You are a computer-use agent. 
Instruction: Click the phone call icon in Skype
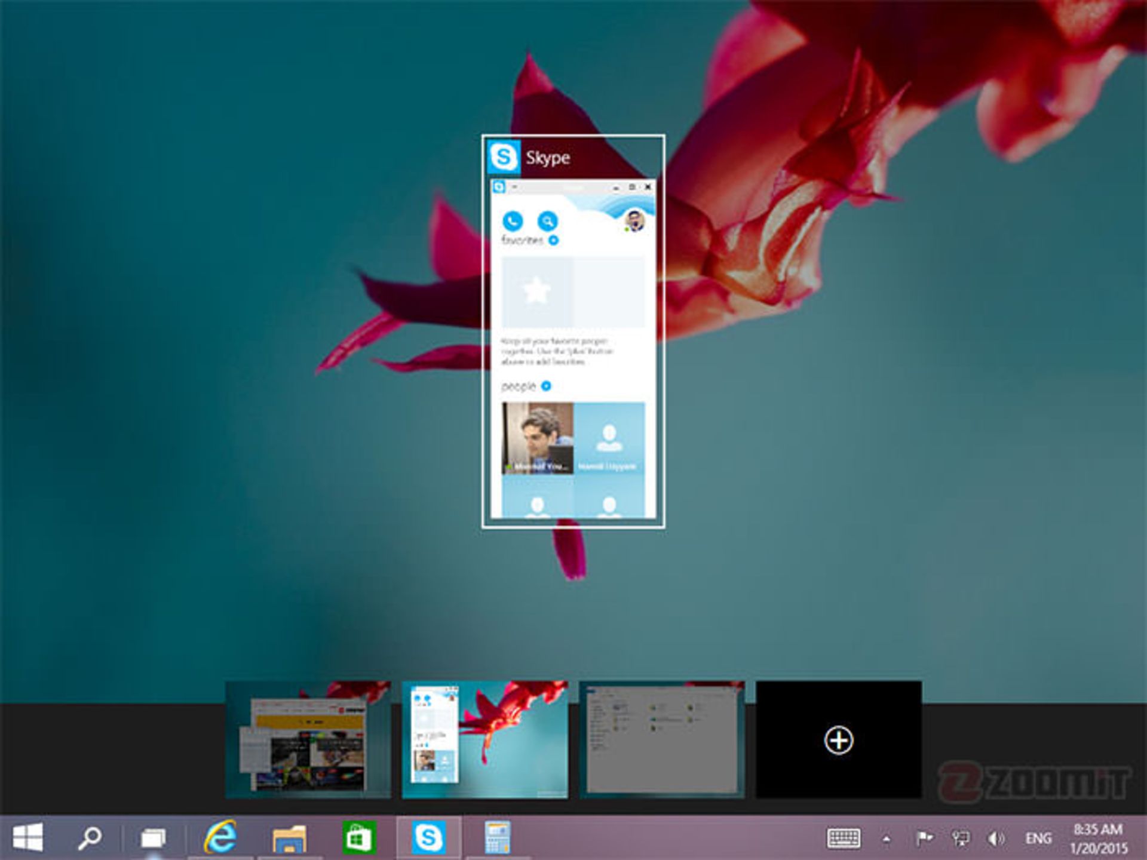point(512,221)
